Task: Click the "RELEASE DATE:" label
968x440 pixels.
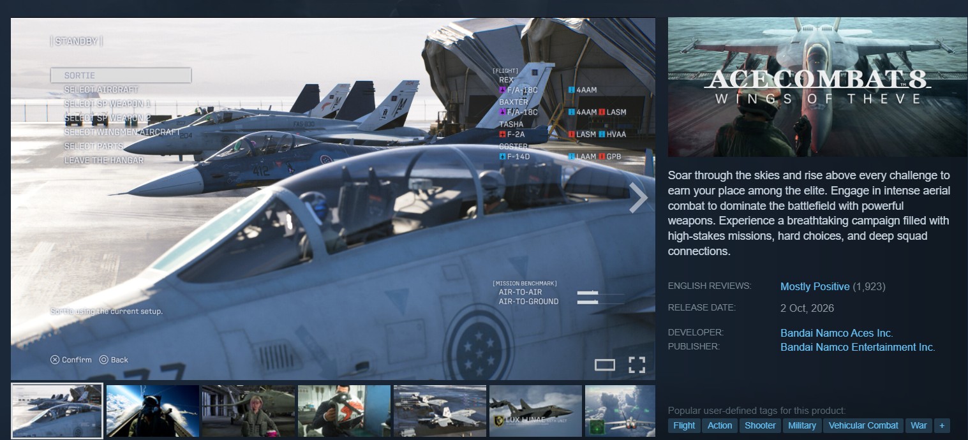Action: pos(702,307)
